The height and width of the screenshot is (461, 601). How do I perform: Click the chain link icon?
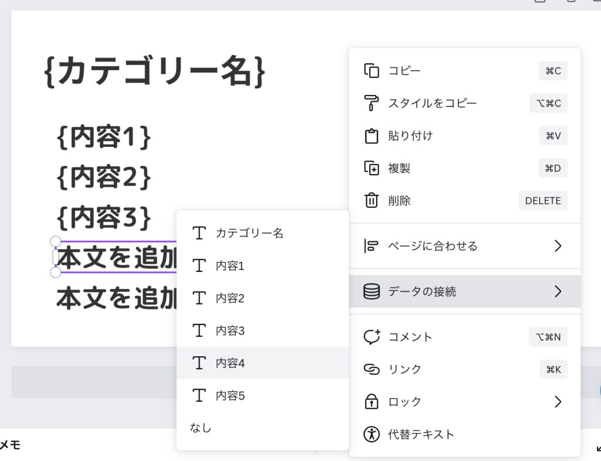pyautogui.click(x=372, y=369)
